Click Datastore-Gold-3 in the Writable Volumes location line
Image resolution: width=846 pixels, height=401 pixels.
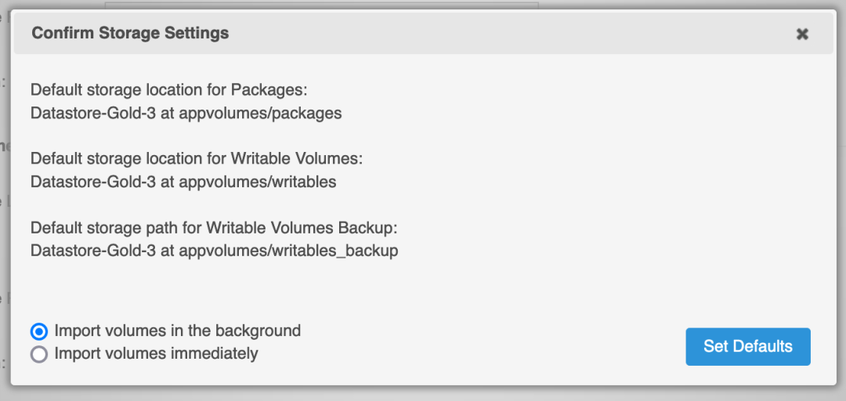93,182
